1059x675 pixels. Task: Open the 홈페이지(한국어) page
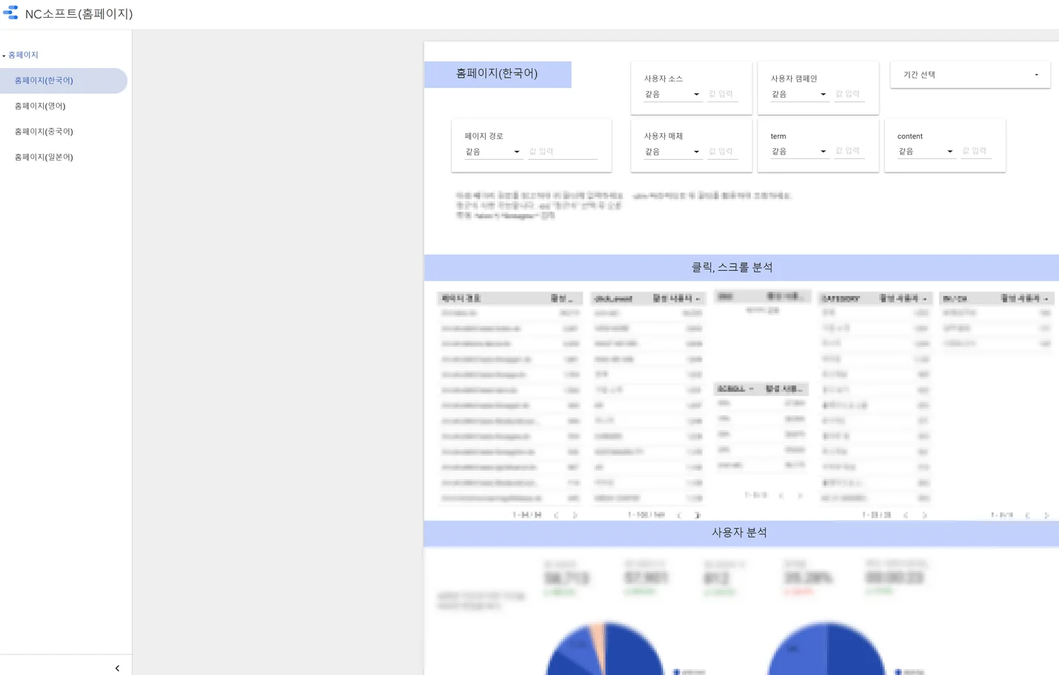pyautogui.click(x=64, y=81)
